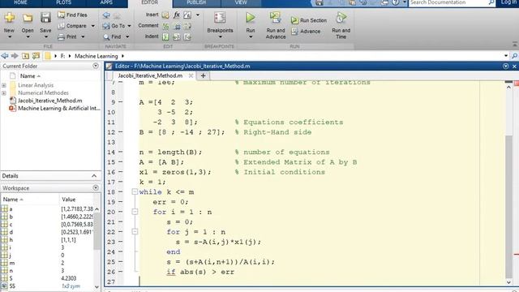519x292 pixels.
Task: Add a new editor tab with plus button
Action: [x=203, y=75]
